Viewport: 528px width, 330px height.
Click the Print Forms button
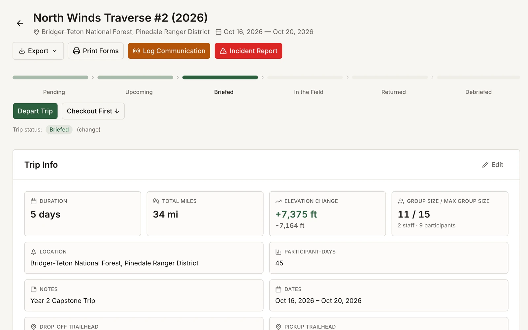tap(96, 51)
